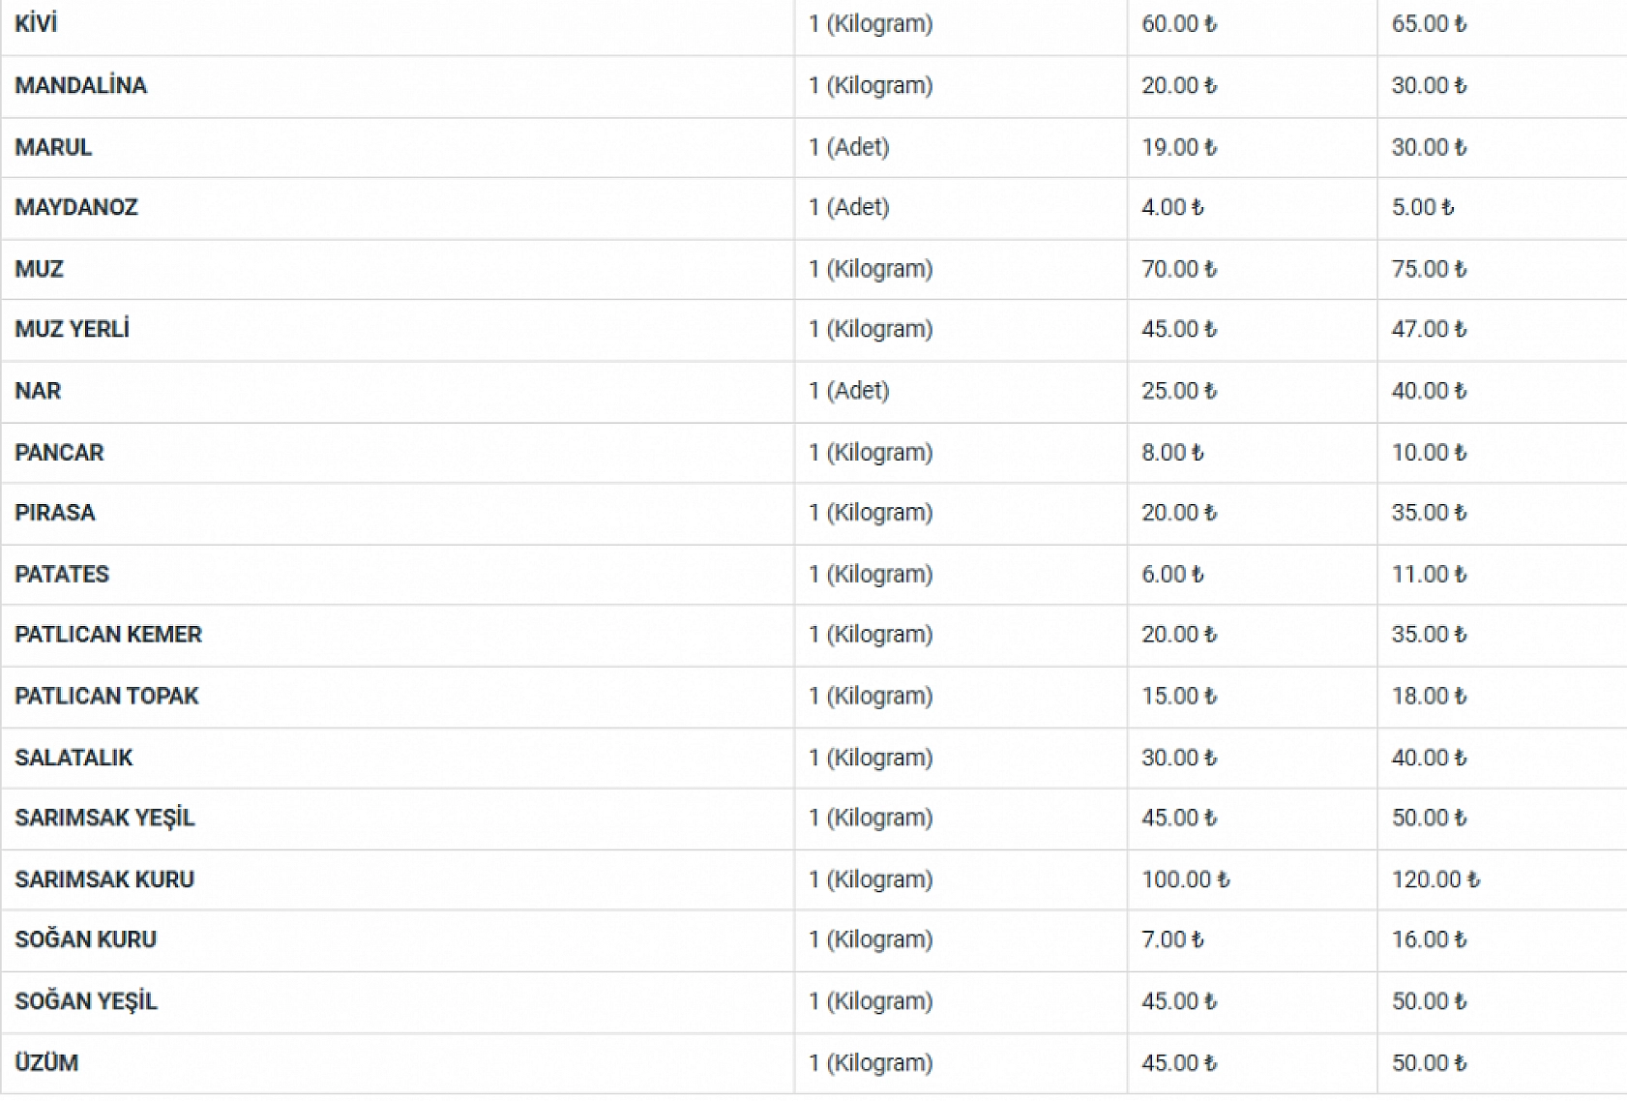Click the PATLICAN TOPAK product name
This screenshot has width=1627, height=1101.
(106, 697)
